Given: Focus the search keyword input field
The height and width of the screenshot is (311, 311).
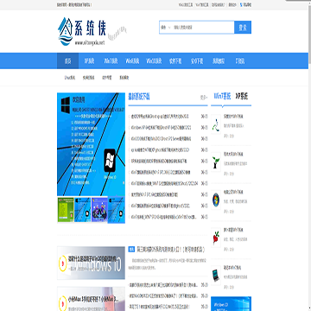Looking at the screenshot, I should click(x=203, y=28).
